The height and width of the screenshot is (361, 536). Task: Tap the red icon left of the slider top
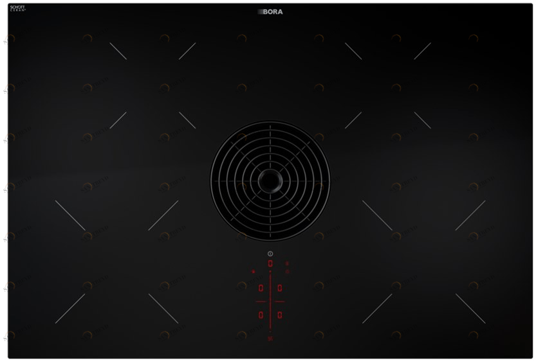[x=254, y=272]
